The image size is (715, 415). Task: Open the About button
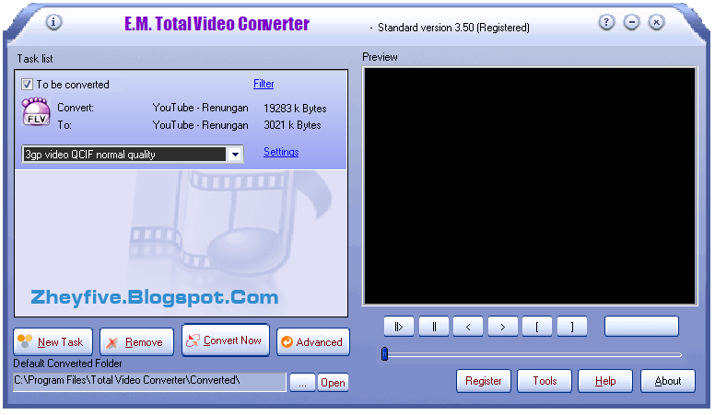click(668, 381)
